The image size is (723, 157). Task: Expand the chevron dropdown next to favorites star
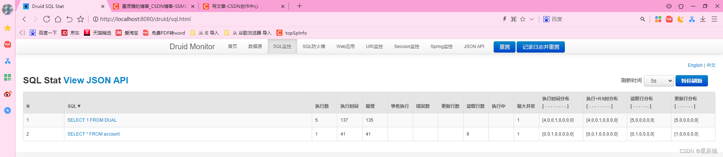pyautogui.click(x=532, y=19)
